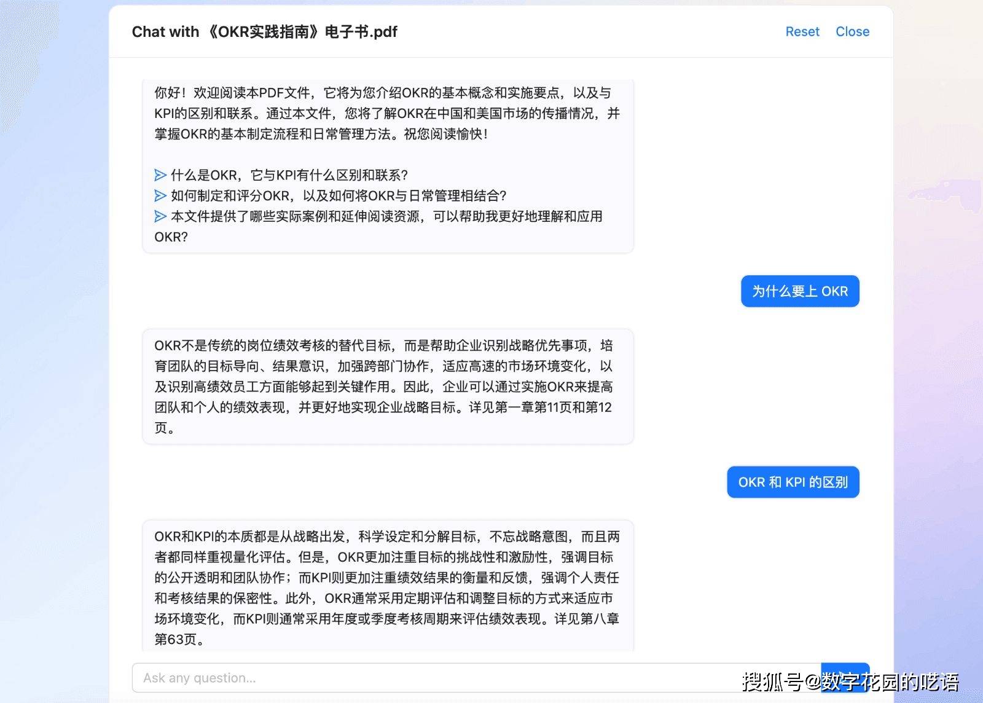Click the reply starting "OKR和KPI的本质都是从战略出发"

[x=387, y=578]
